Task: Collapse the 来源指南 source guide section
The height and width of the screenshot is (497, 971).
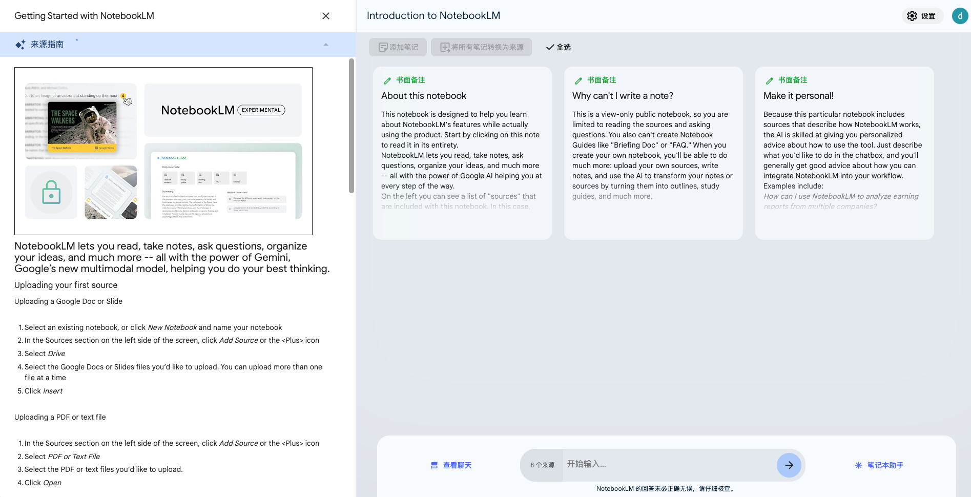Action: [326, 45]
